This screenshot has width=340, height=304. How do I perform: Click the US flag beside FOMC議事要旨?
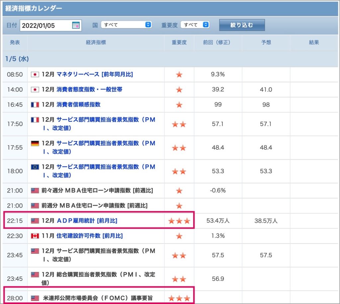(x=35, y=298)
